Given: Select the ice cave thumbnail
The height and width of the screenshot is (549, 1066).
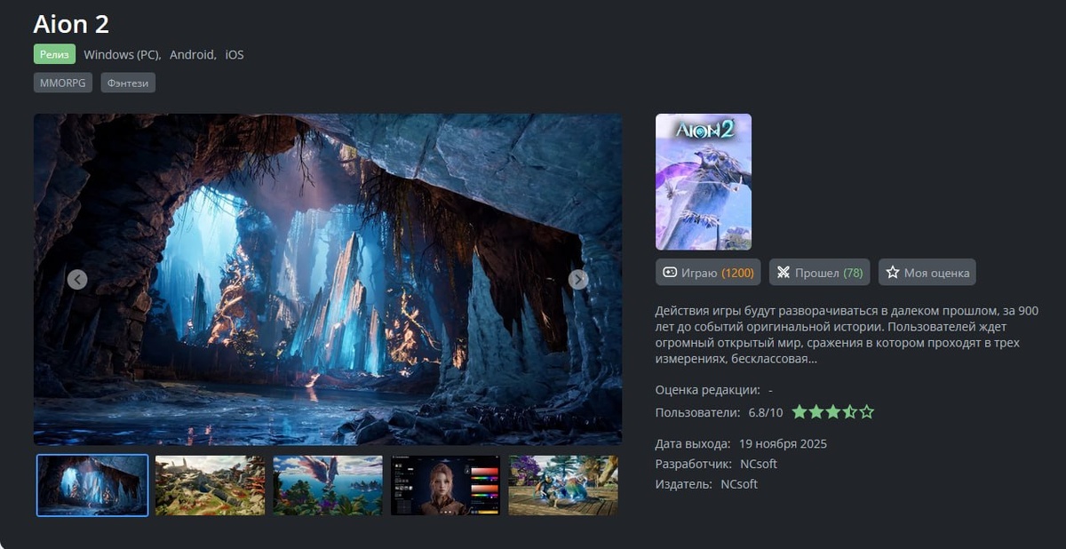Looking at the screenshot, I should 92,485.
